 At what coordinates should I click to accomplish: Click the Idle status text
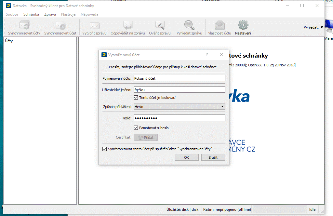click(x=312, y=209)
